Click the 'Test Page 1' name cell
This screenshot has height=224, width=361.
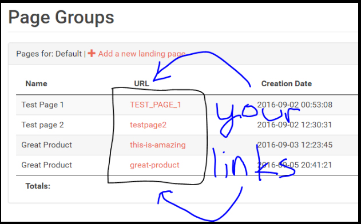[x=42, y=105]
